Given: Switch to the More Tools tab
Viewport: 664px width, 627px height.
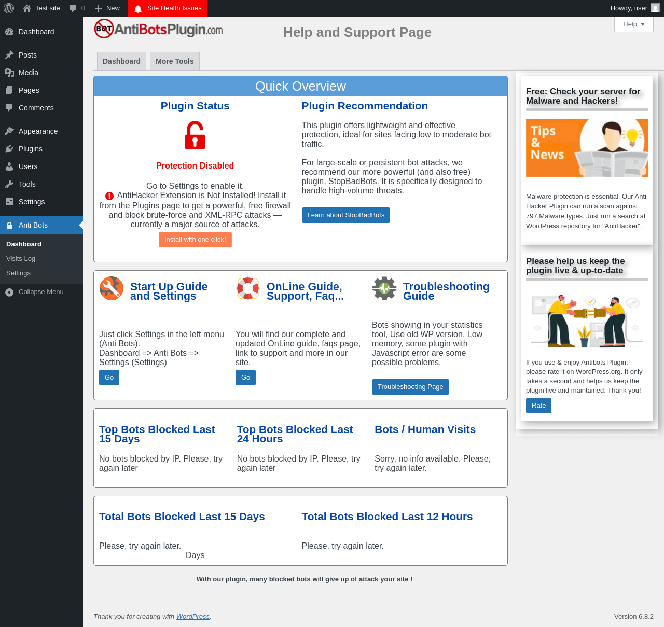Looking at the screenshot, I should [175, 61].
